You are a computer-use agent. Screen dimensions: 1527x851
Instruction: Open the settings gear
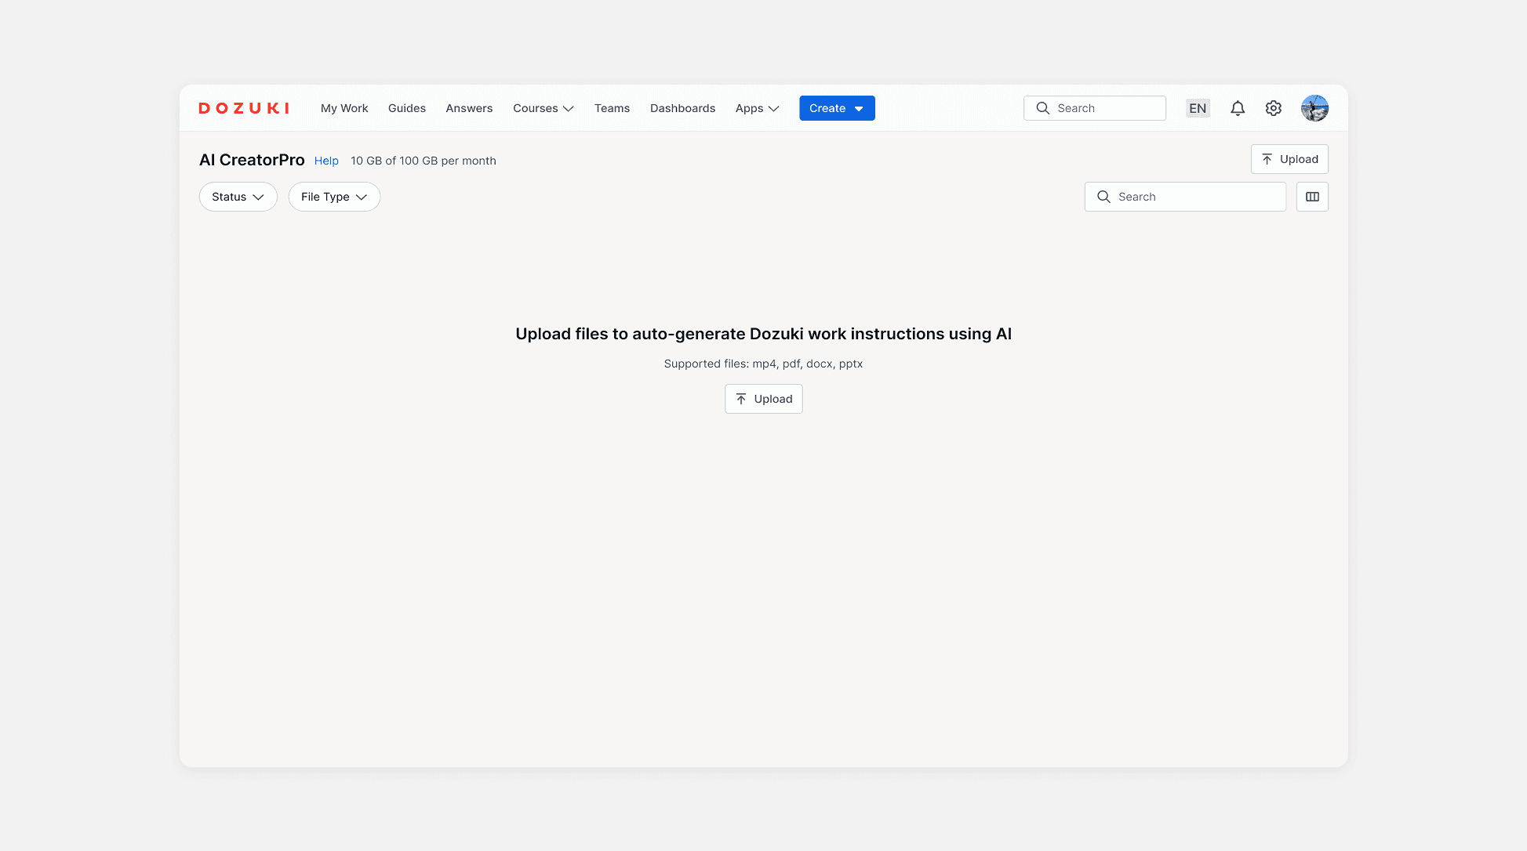(x=1274, y=108)
